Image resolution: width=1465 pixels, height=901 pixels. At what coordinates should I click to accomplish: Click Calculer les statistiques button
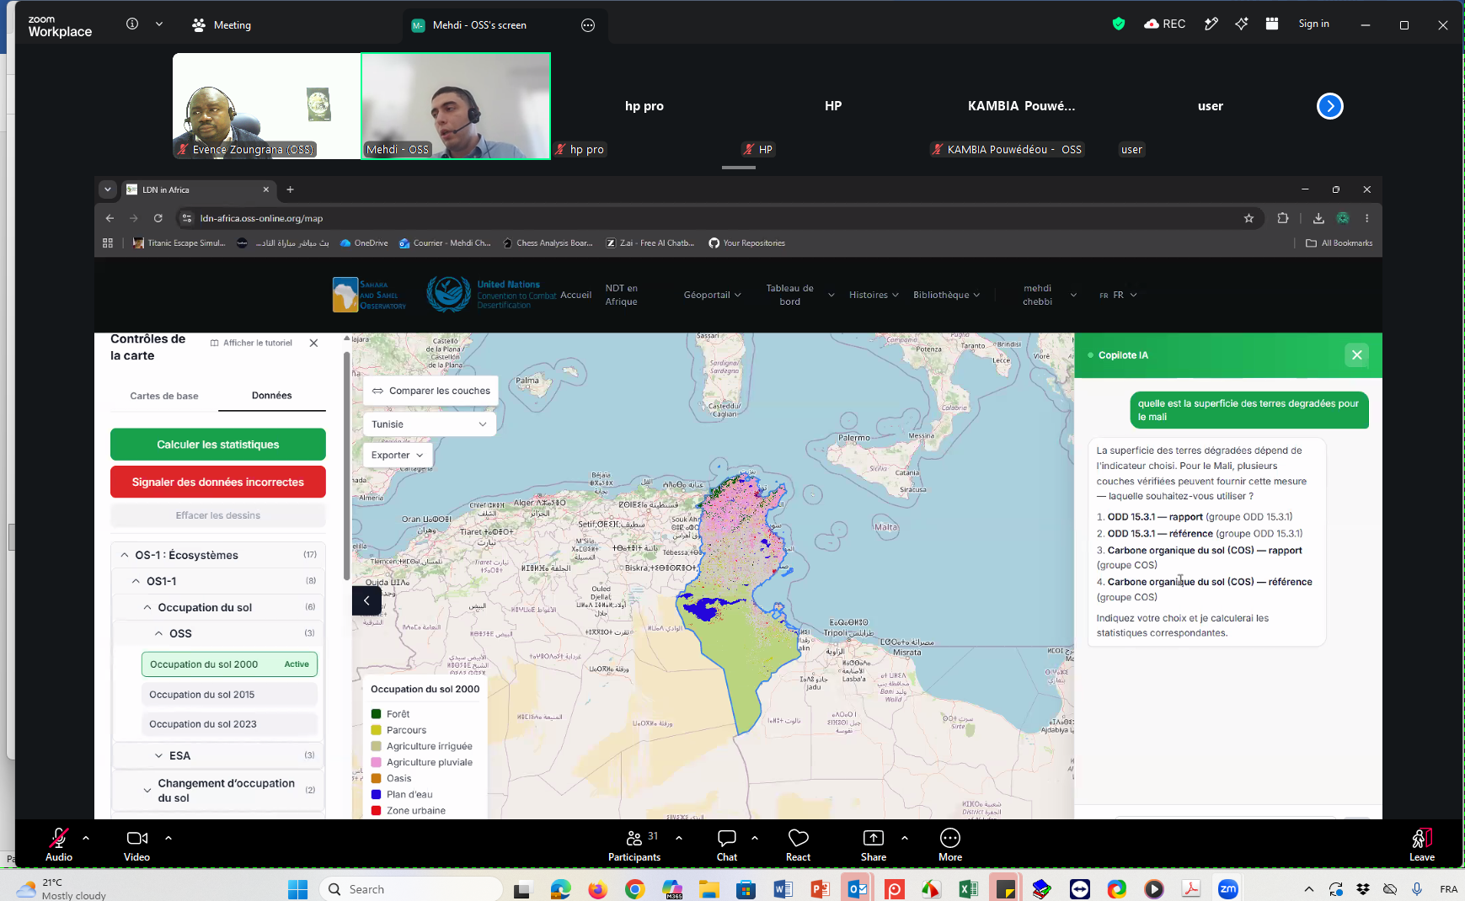[x=218, y=445]
